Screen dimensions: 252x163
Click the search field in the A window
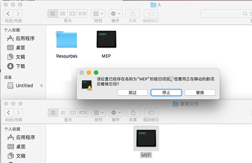226,14
